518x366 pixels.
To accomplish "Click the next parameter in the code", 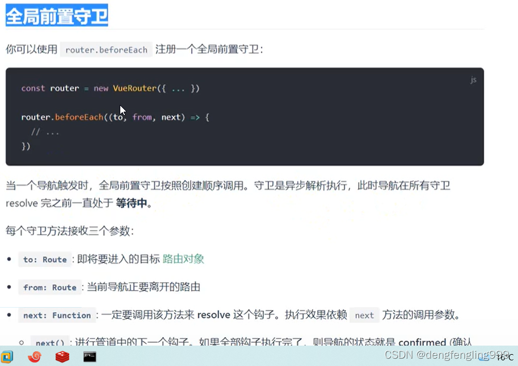I will pyautogui.click(x=171, y=117).
